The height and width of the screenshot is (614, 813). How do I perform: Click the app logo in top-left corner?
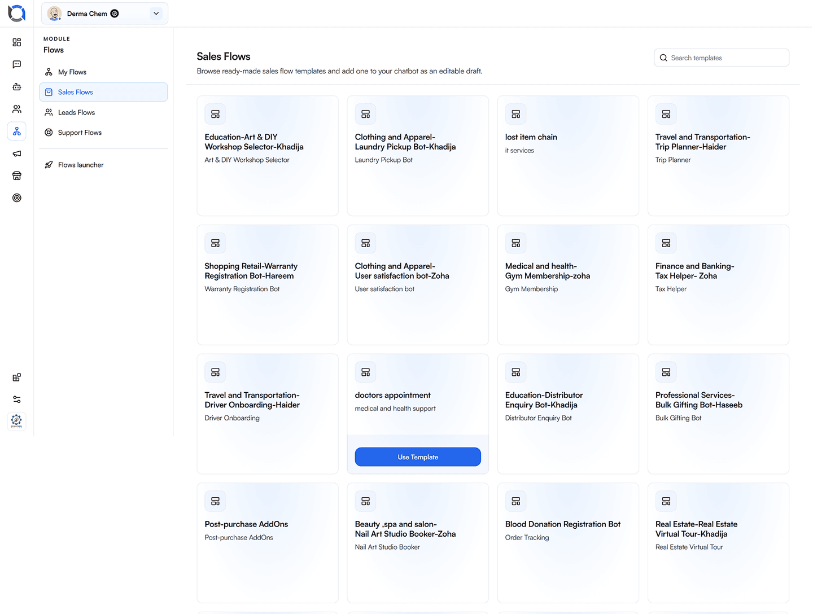17,13
